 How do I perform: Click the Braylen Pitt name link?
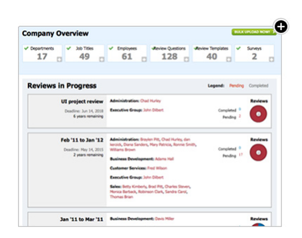[x=150, y=139]
